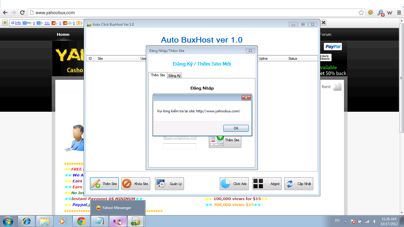
Task: Click the Thêm Site button inside the login dialog
Action: 225,140
